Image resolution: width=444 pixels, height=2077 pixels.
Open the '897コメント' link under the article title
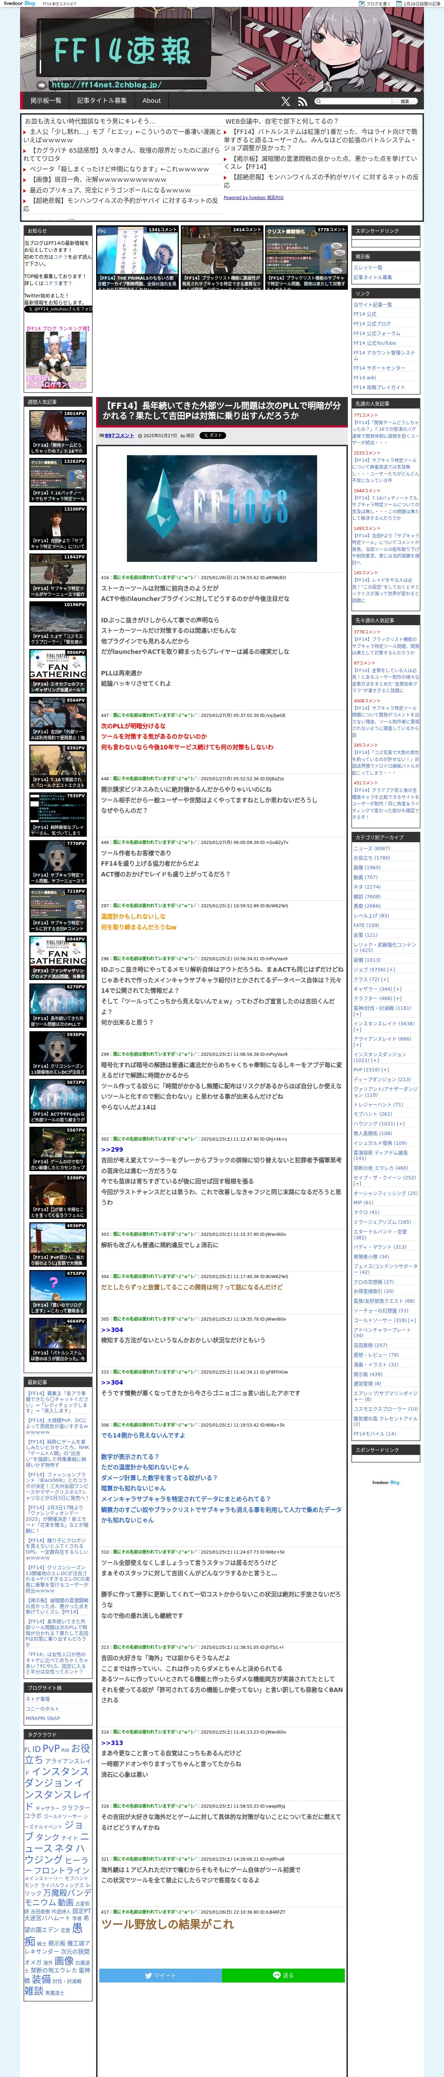(x=119, y=435)
